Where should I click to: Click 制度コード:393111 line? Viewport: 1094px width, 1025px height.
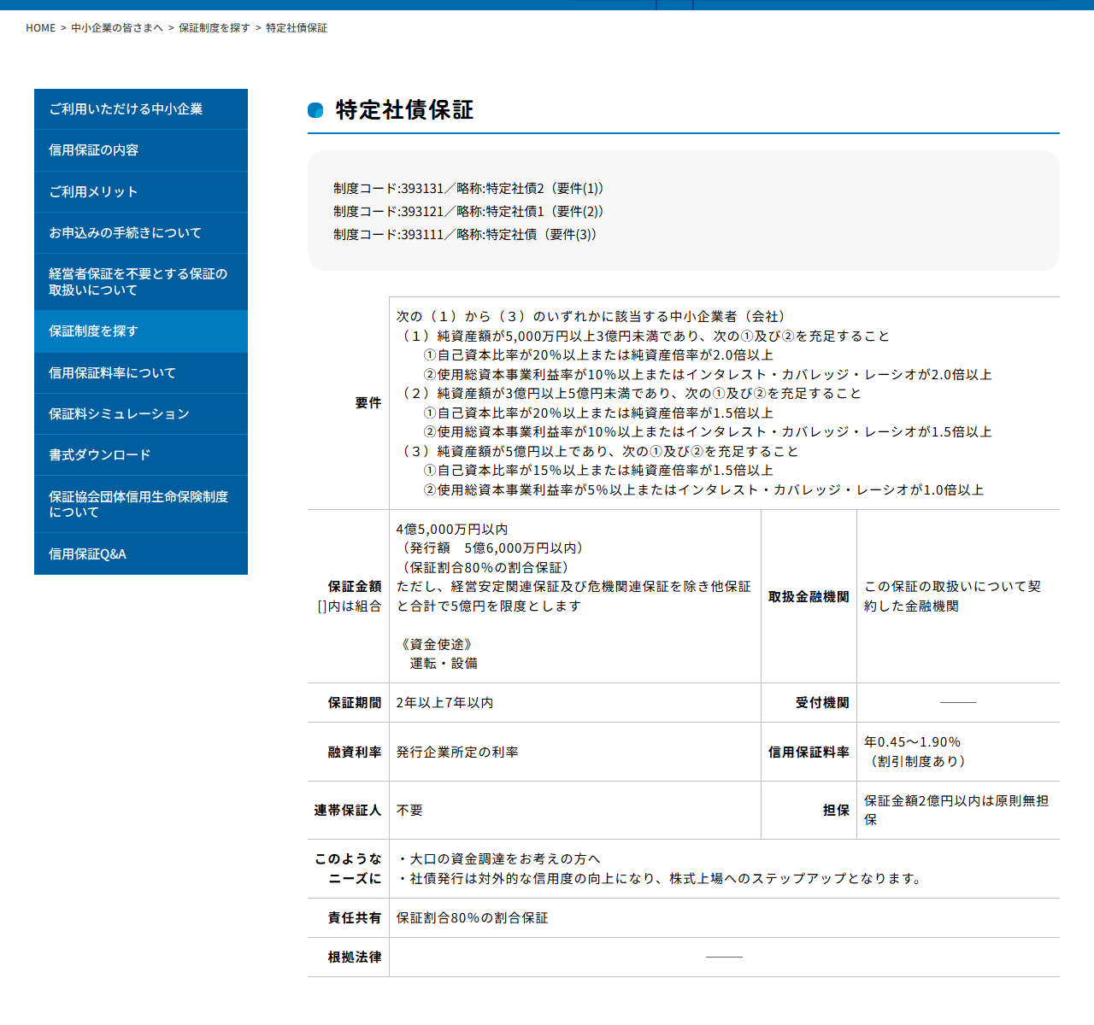pyautogui.click(x=465, y=234)
